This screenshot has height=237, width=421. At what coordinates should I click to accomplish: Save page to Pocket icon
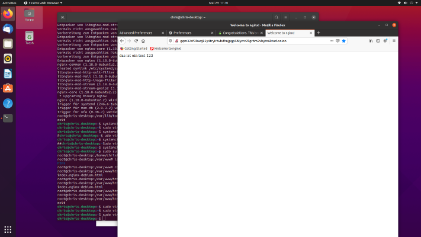(x=338, y=41)
